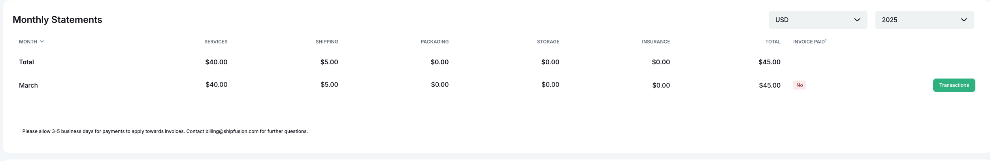Click March's $40.00 services amount
This screenshot has height=161, width=990.
point(216,84)
